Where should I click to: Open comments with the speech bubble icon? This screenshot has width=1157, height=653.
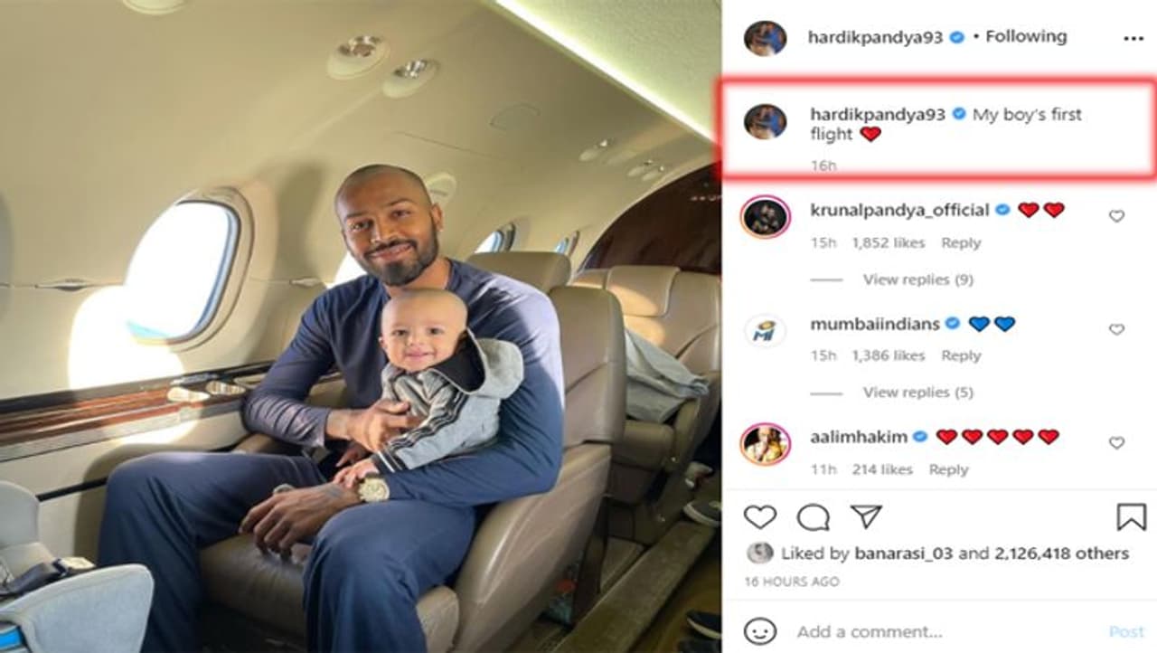coord(814,516)
